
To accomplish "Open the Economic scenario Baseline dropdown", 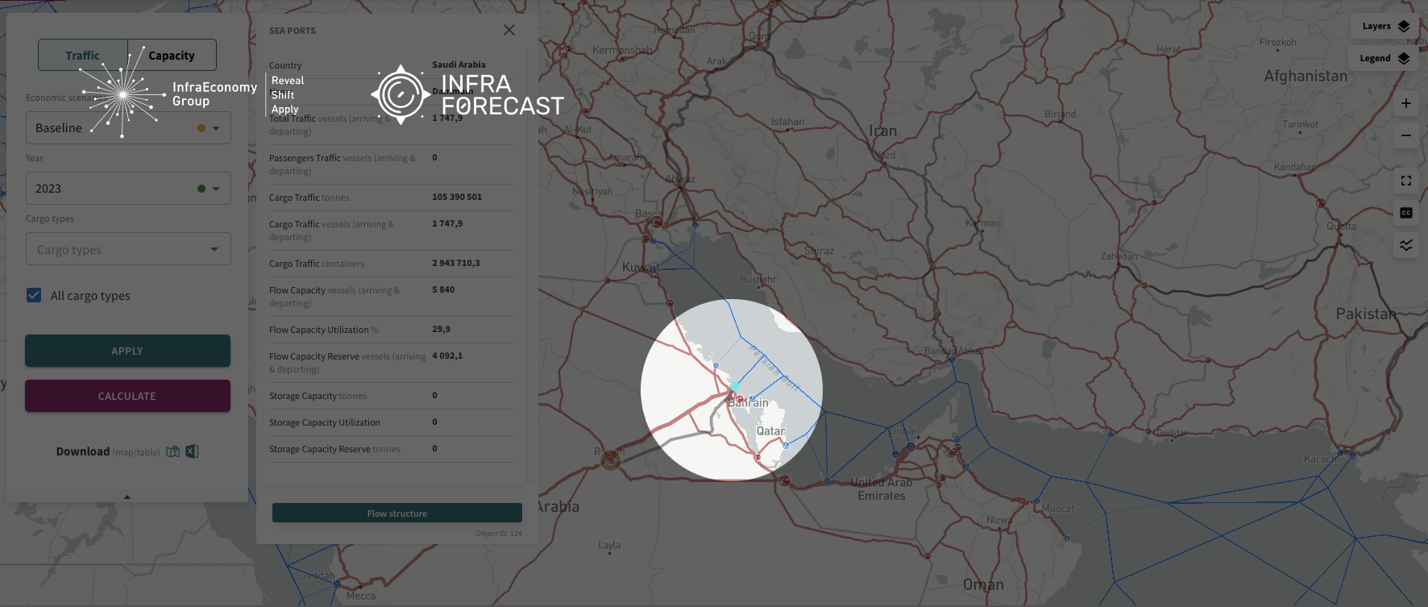I will [x=128, y=128].
